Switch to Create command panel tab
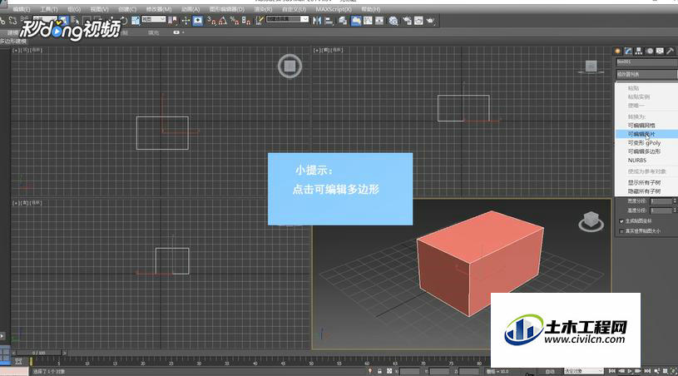The width and height of the screenshot is (678, 376). click(618, 51)
